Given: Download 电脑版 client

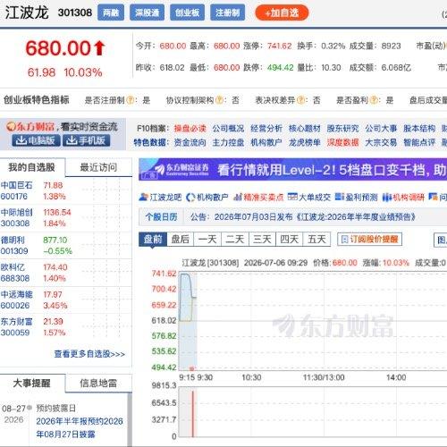Looking at the screenshot, I should coord(36,140).
